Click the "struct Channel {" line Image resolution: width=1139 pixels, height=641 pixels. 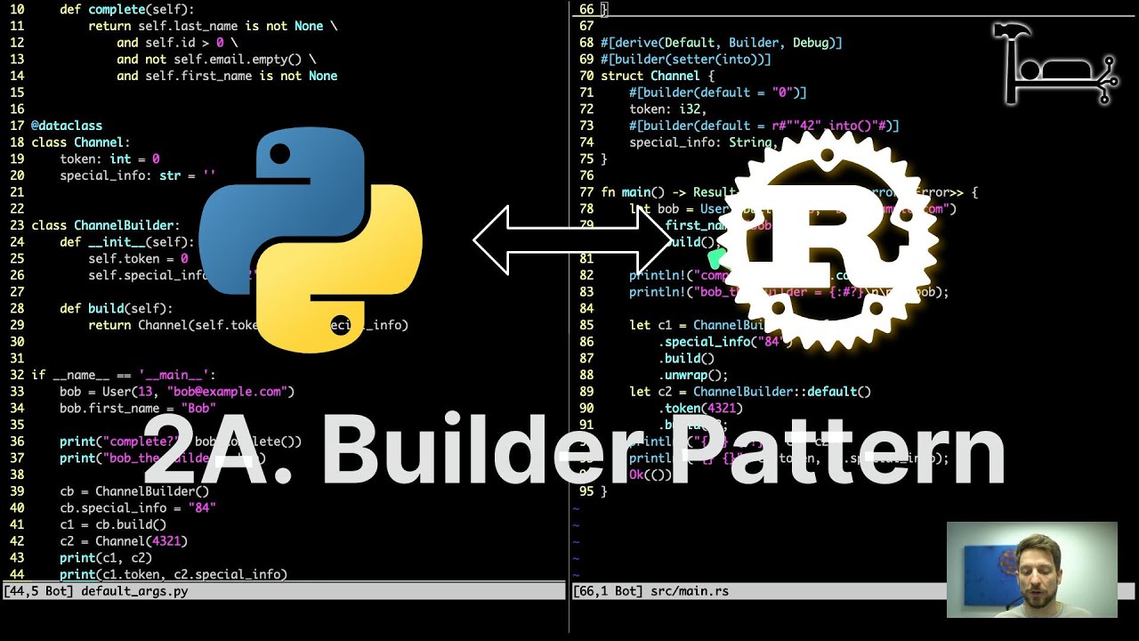point(658,76)
